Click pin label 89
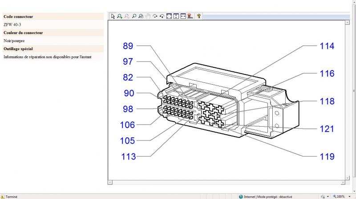 tap(128, 46)
